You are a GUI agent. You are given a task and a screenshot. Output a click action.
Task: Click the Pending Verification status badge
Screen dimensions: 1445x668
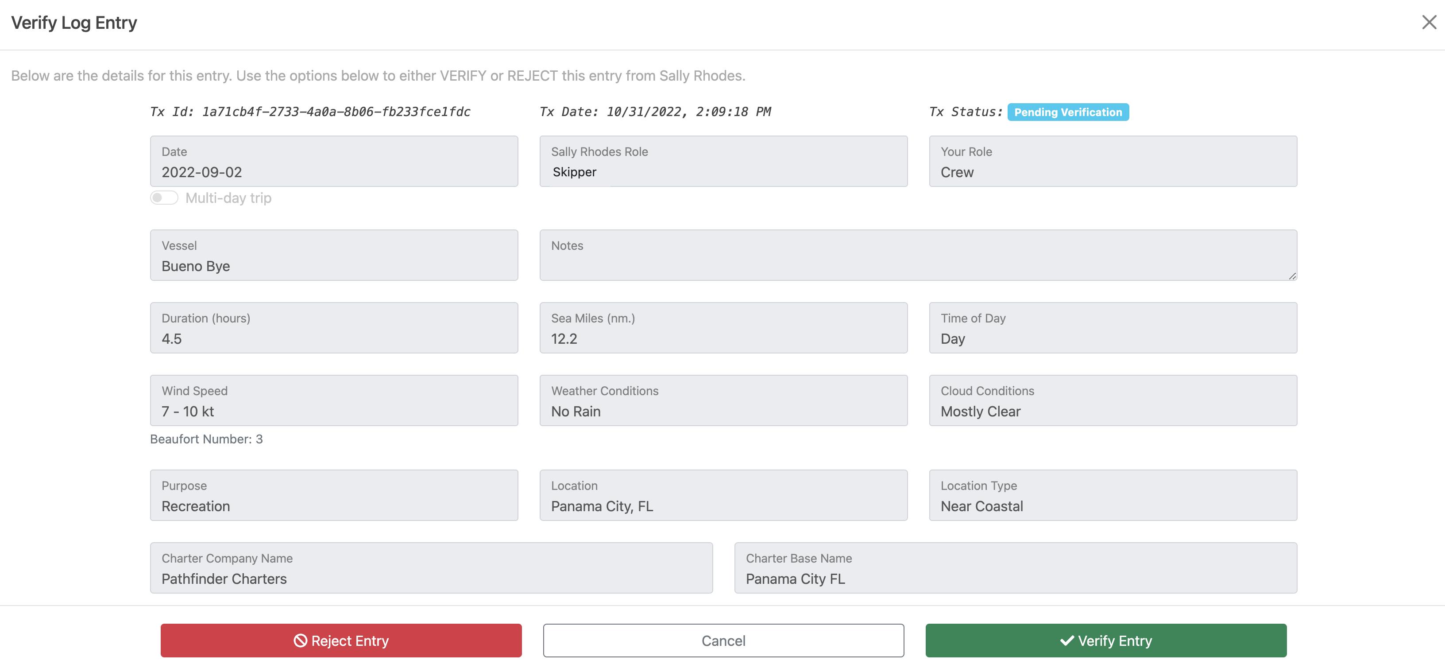[1068, 112]
